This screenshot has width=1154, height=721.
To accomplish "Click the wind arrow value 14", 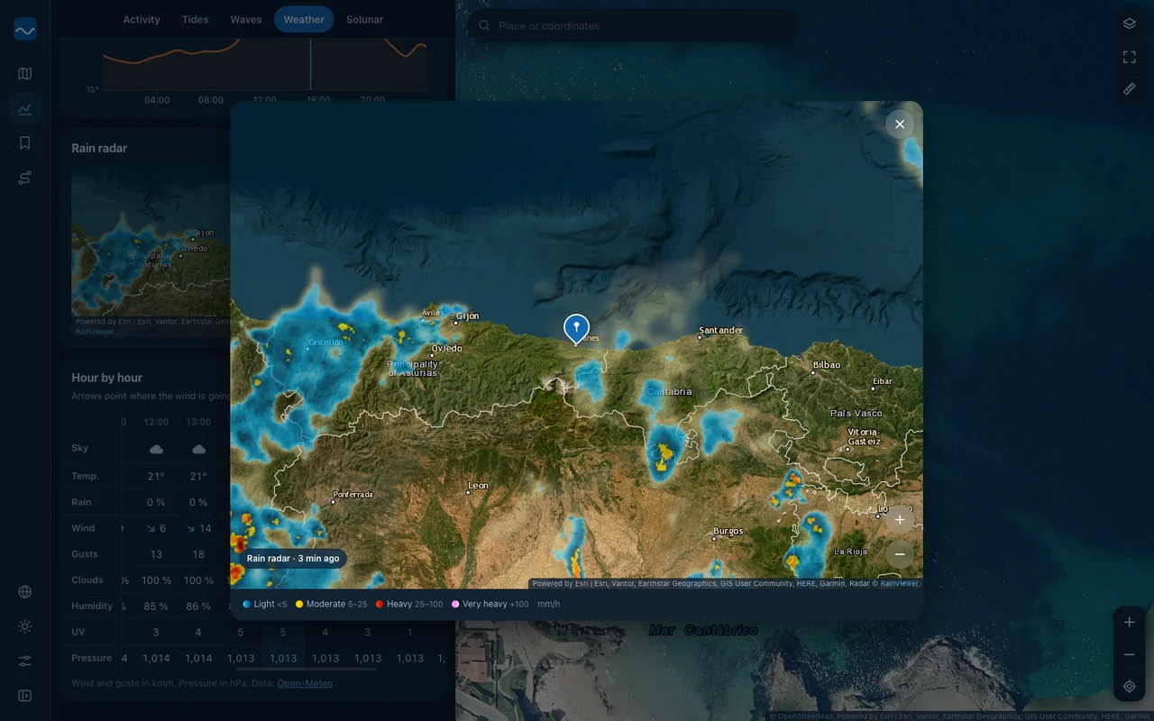I will tap(198, 528).
